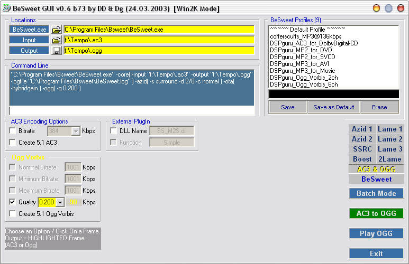409x264 pixels.
Task: Select cofferscuffs_MP3@136kbps profile
Action: [334, 36]
